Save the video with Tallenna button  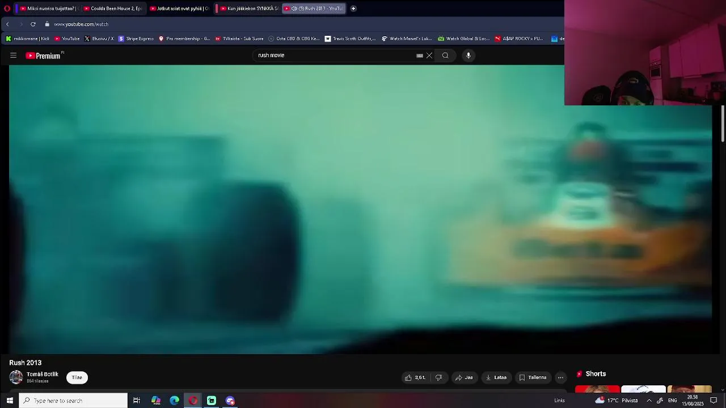pos(533,377)
